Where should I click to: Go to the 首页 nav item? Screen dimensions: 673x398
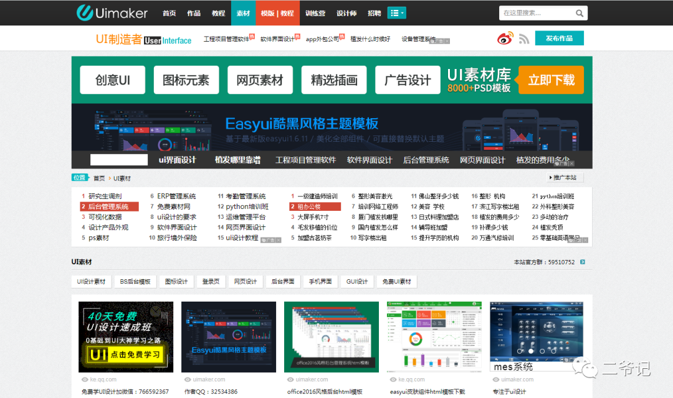(x=169, y=13)
